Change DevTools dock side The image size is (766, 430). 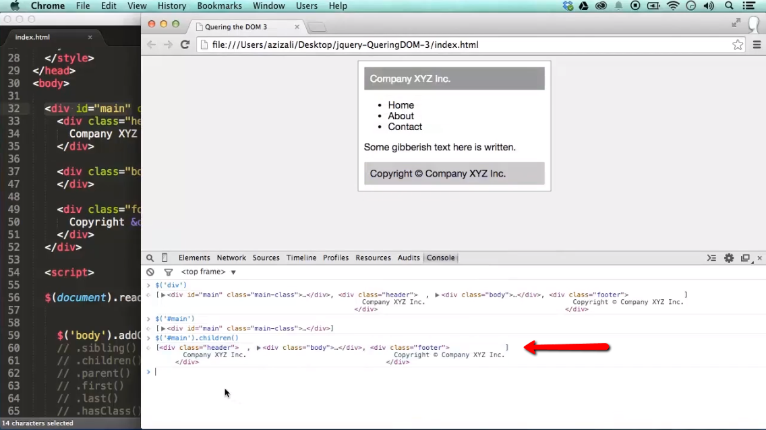745,257
